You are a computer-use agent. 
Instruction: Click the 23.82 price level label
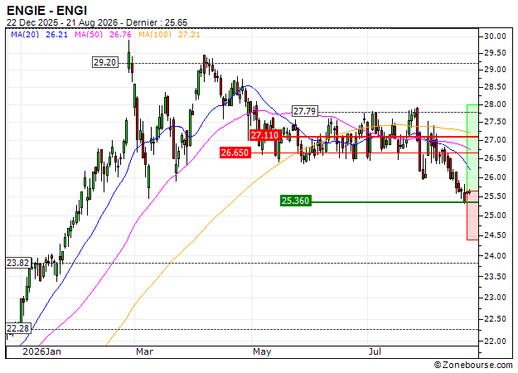click(18, 263)
